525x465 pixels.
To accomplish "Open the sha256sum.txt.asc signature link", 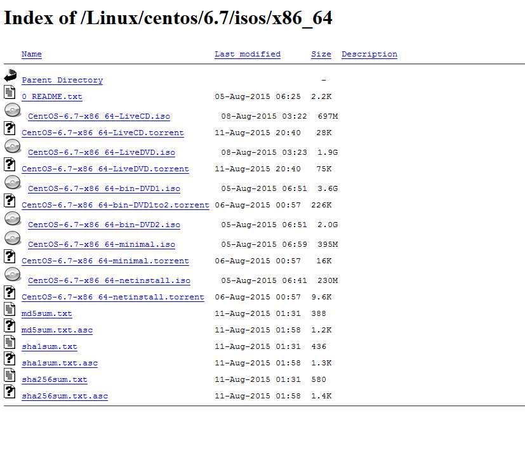I will [x=65, y=396].
